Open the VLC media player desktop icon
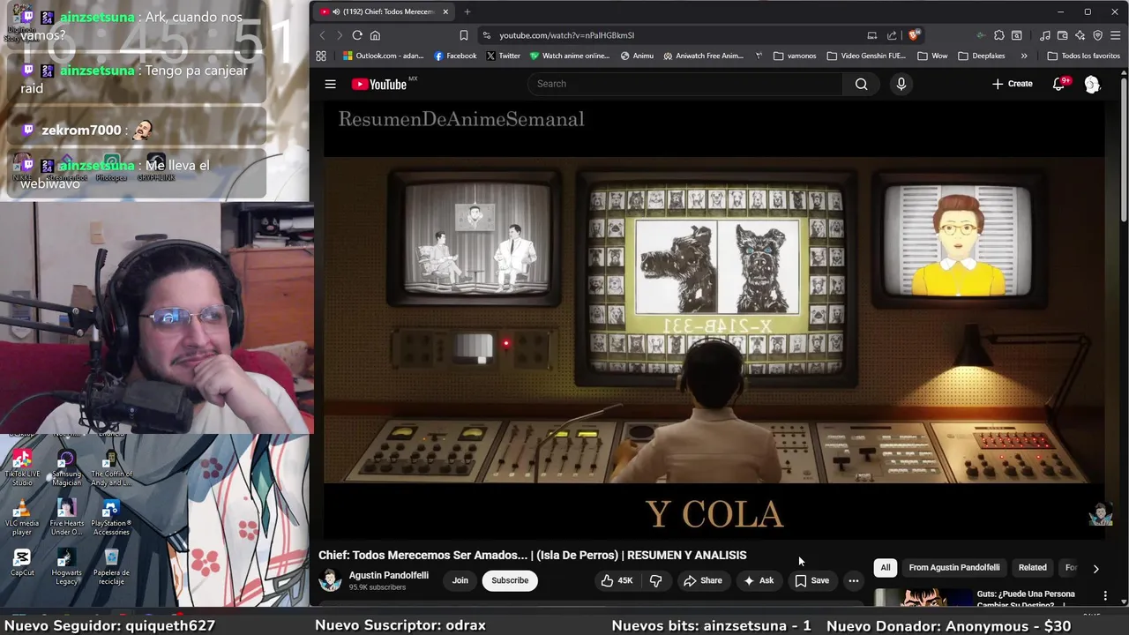The width and height of the screenshot is (1129, 635). pos(22,517)
